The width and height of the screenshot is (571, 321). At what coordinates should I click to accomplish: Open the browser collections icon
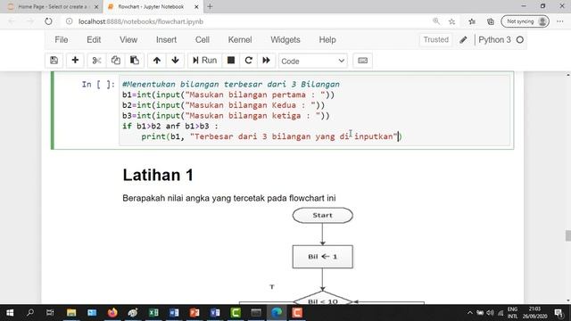click(x=491, y=21)
